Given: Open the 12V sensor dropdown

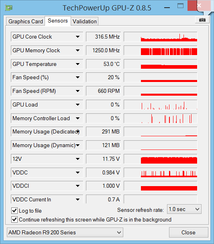Looking at the screenshot, I should (x=78, y=159).
